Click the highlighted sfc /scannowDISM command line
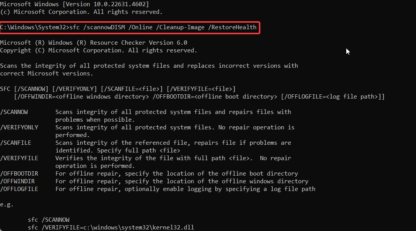The image size is (416, 231). point(128,27)
